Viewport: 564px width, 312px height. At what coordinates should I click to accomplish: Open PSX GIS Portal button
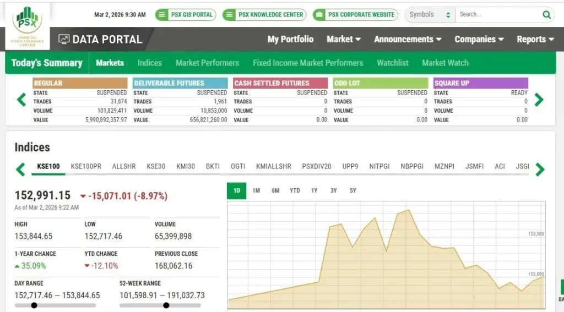[x=185, y=15]
